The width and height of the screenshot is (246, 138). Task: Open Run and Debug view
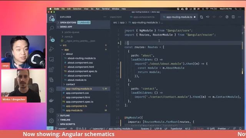click(52, 49)
